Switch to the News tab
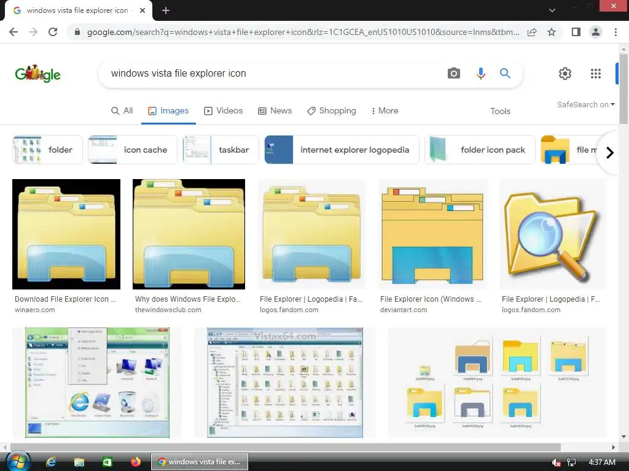The image size is (629, 471). [x=275, y=111]
